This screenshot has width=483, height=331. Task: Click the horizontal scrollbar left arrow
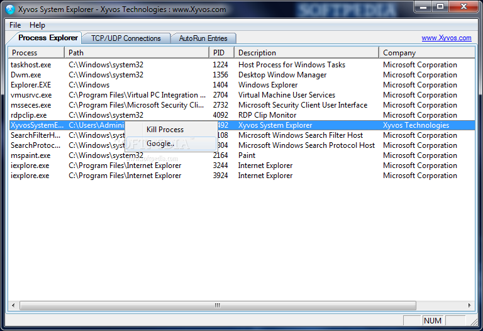point(13,305)
